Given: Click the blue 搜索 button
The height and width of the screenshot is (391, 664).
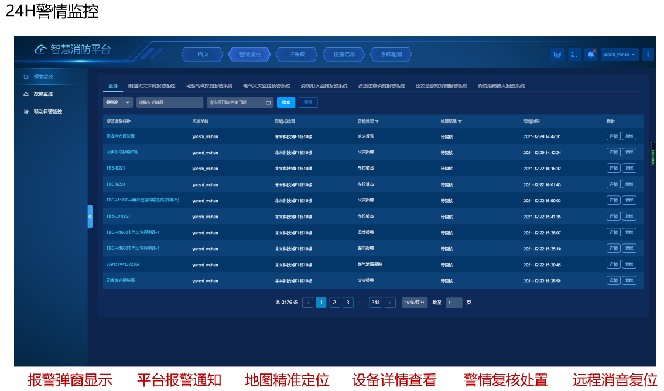Looking at the screenshot, I should point(286,102).
